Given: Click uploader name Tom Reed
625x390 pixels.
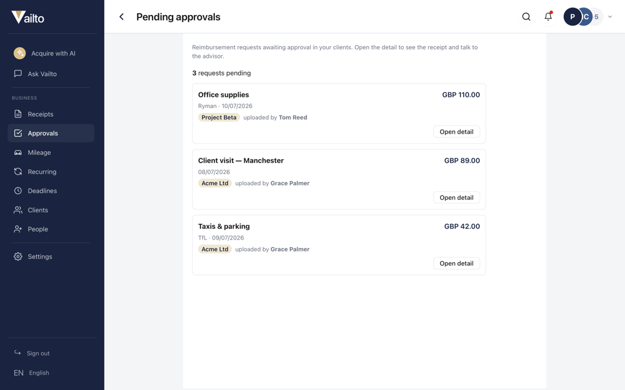Looking at the screenshot, I should (x=293, y=117).
